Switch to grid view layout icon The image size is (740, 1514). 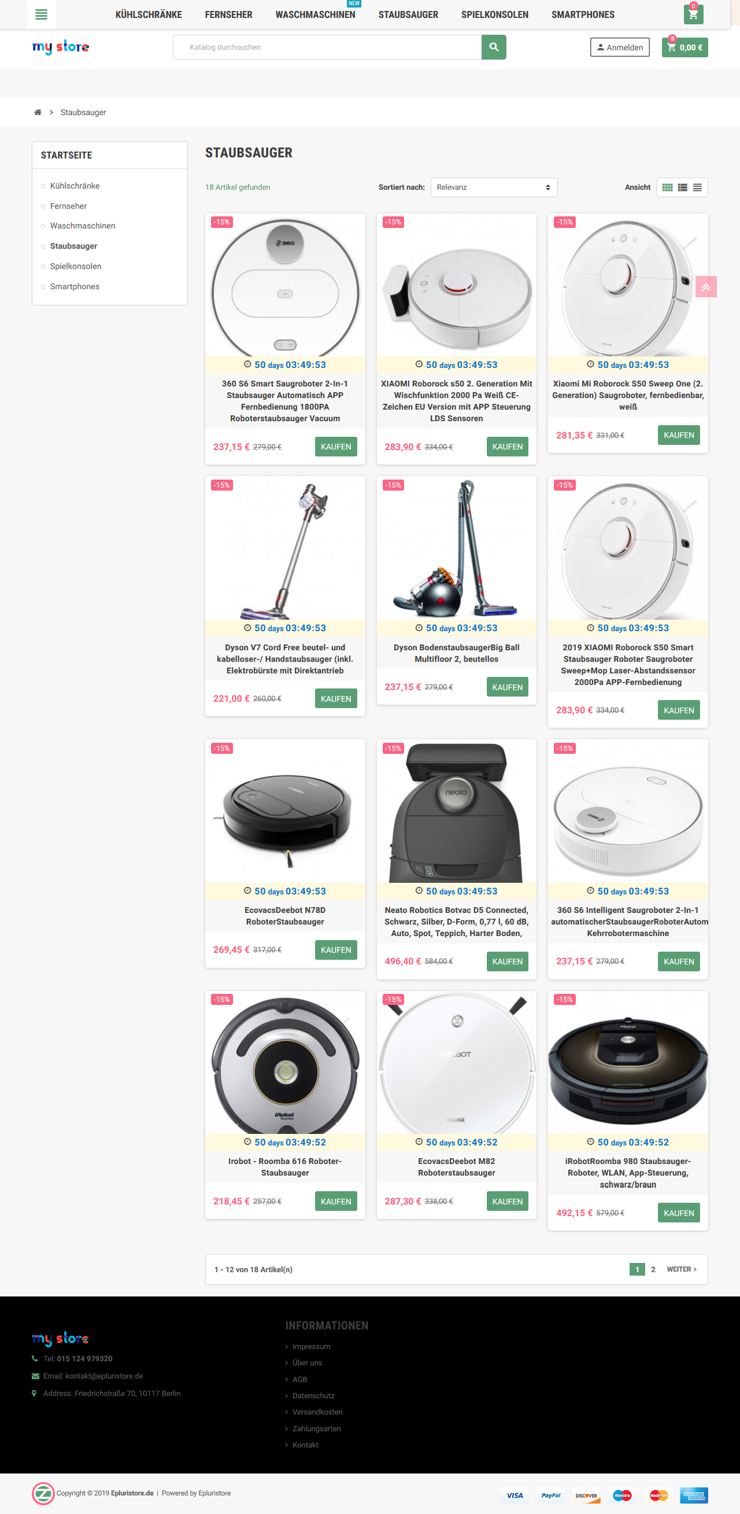click(x=667, y=187)
